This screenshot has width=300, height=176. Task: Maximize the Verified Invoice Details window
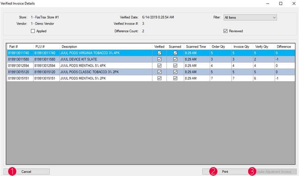click(281, 3)
